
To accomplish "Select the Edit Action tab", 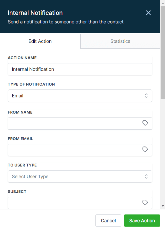I will coord(40,41).
